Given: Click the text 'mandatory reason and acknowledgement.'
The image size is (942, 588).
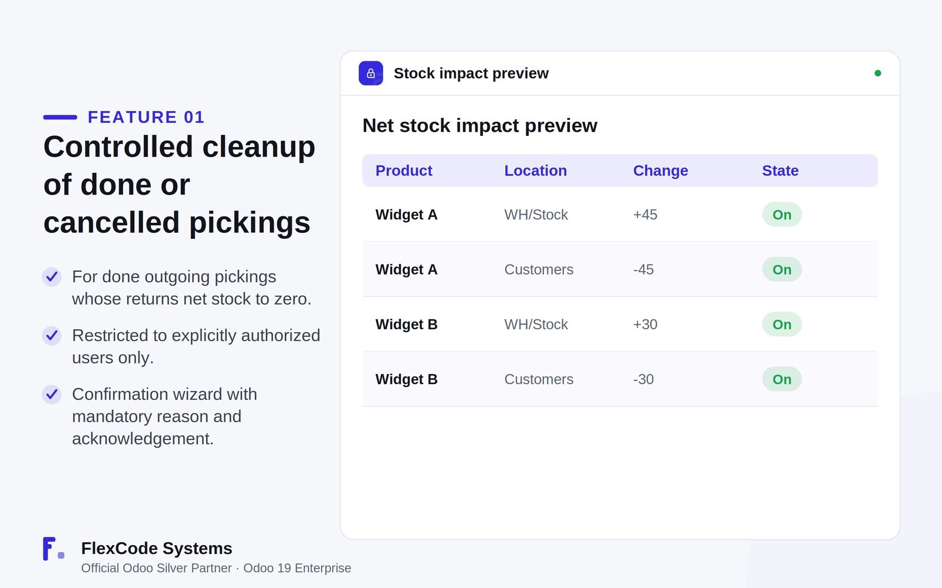Looking at the screenshot, I should coord(157,427).
